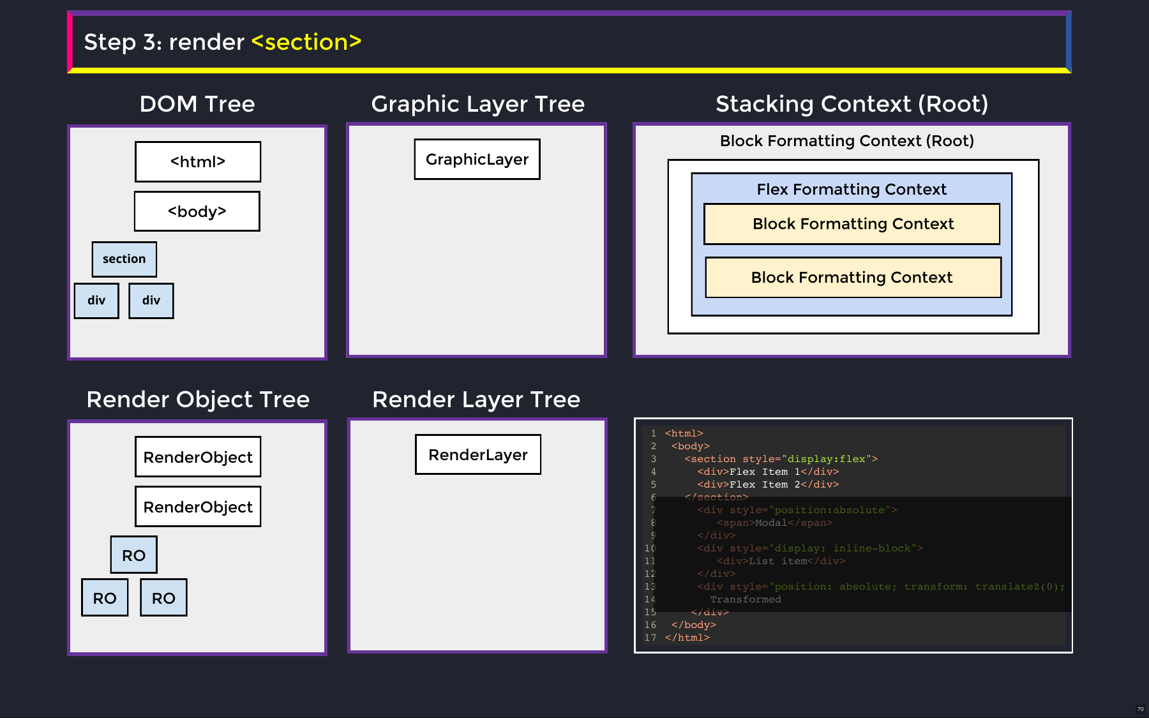Select the <body> node in DOM Tree
Screen dimensions: 1149x718
click(197, 211)
